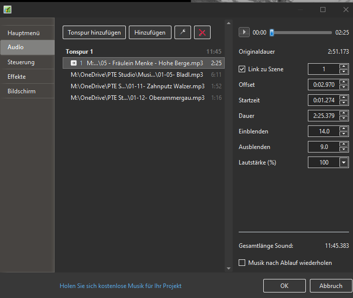Screen dimensions: 353x298
Task: Open the Lautstärke (%) dropdown
Action: 343,163
